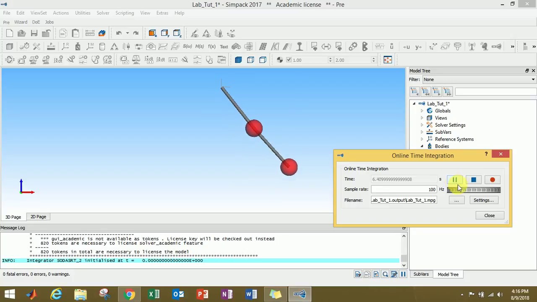Expand the Solver Settings tree node
Image resolution: width=537 pixels, height=302 pixels.
[x=422, y=125]
